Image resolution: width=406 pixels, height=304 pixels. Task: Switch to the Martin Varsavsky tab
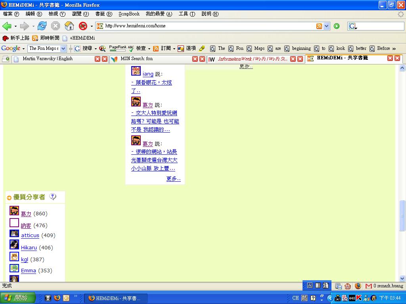coord(48,59)
